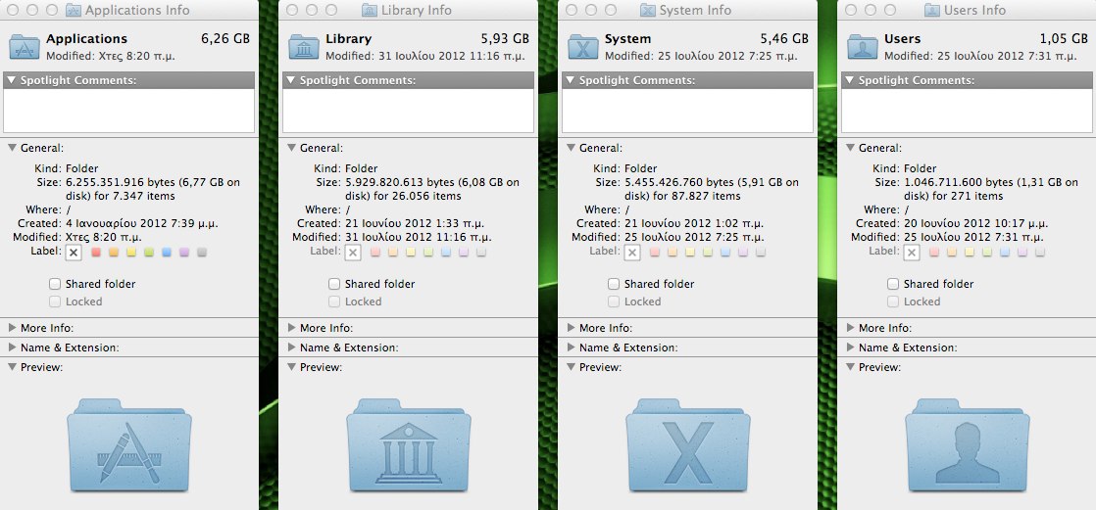Click the 'Applications Info' window title
This screenshot has height=510, width=1096.
pyautogui.click(x=137, y=11)
